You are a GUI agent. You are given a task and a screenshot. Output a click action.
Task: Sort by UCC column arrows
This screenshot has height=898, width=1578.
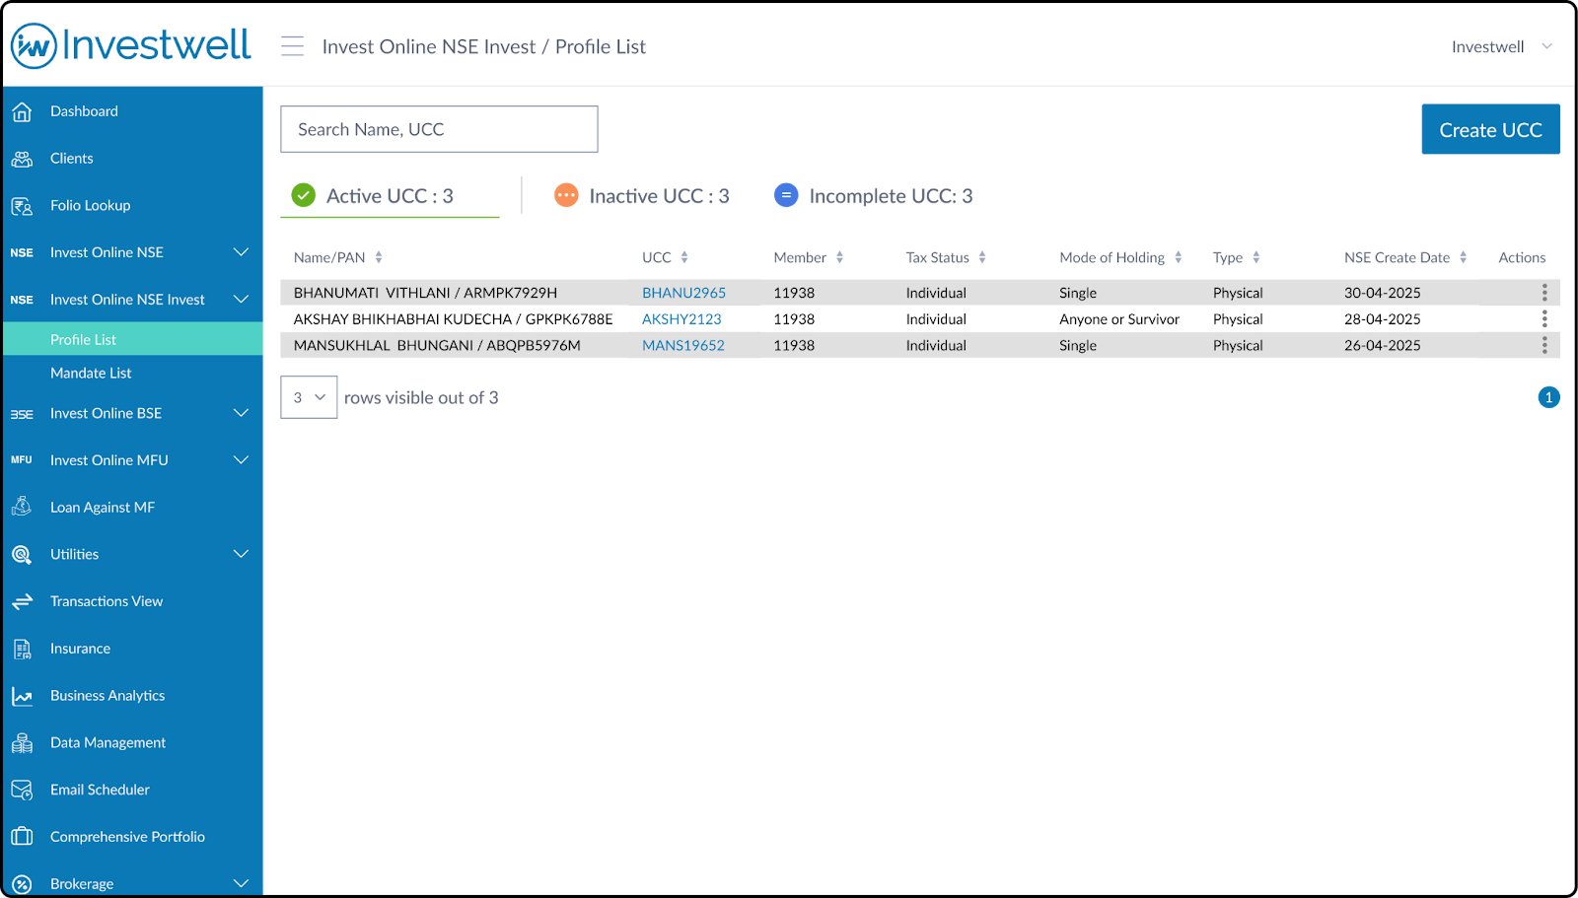684,257
